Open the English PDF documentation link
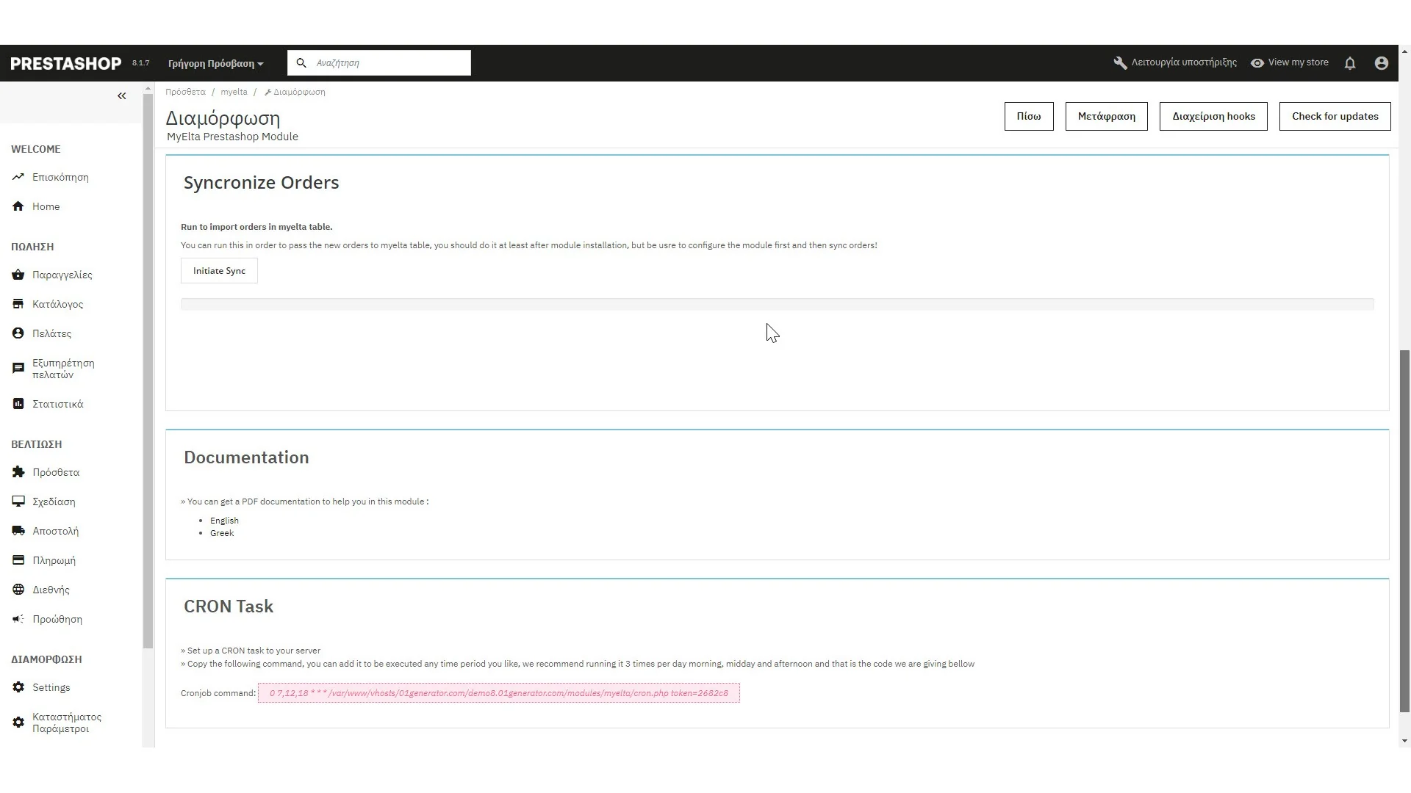 [x=224, y=521]
